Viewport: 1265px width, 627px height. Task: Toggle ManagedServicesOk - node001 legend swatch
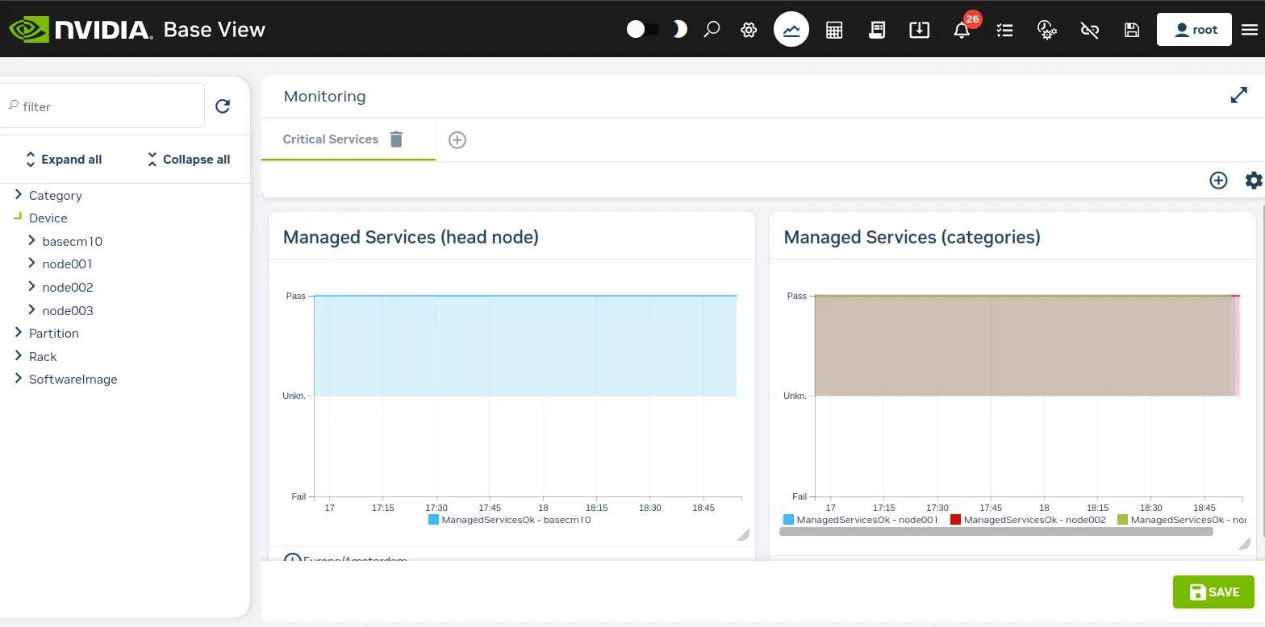pyautogui.click(x=788, y=520)
